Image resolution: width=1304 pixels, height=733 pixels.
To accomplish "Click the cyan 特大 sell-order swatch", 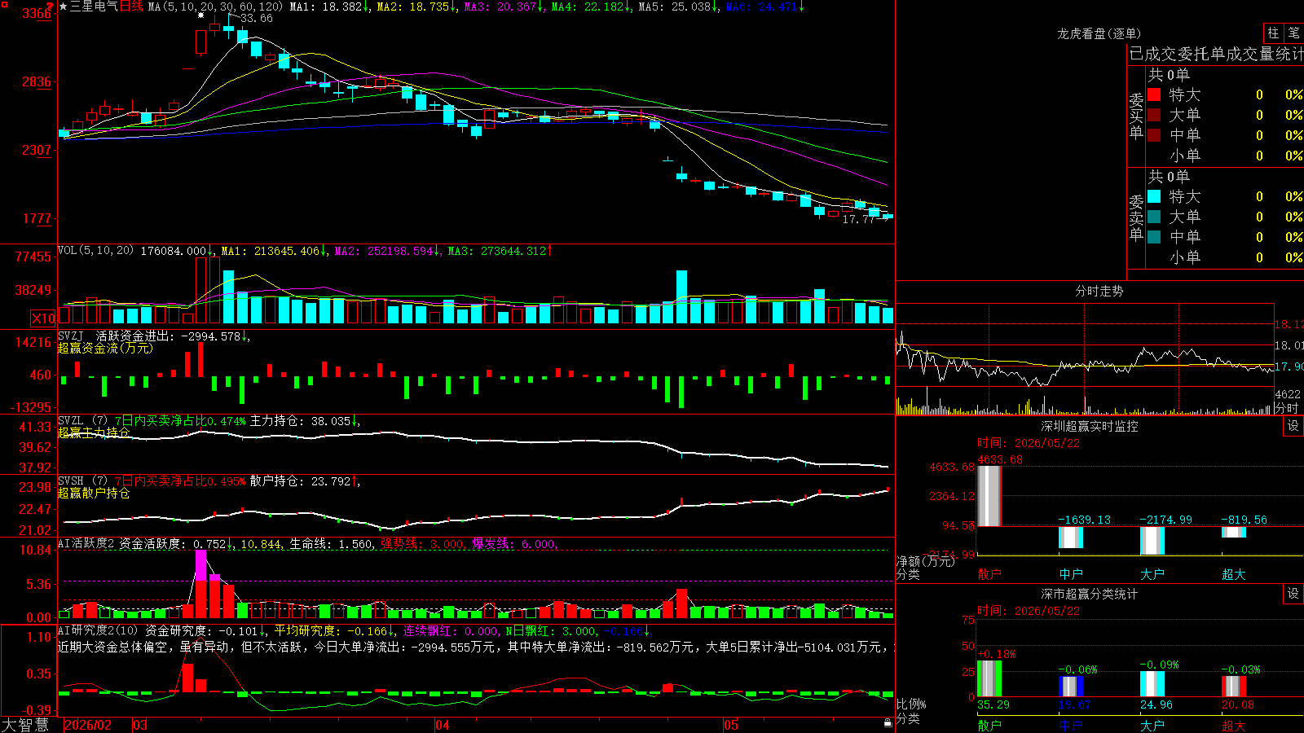I will [x=1154, y=196].
